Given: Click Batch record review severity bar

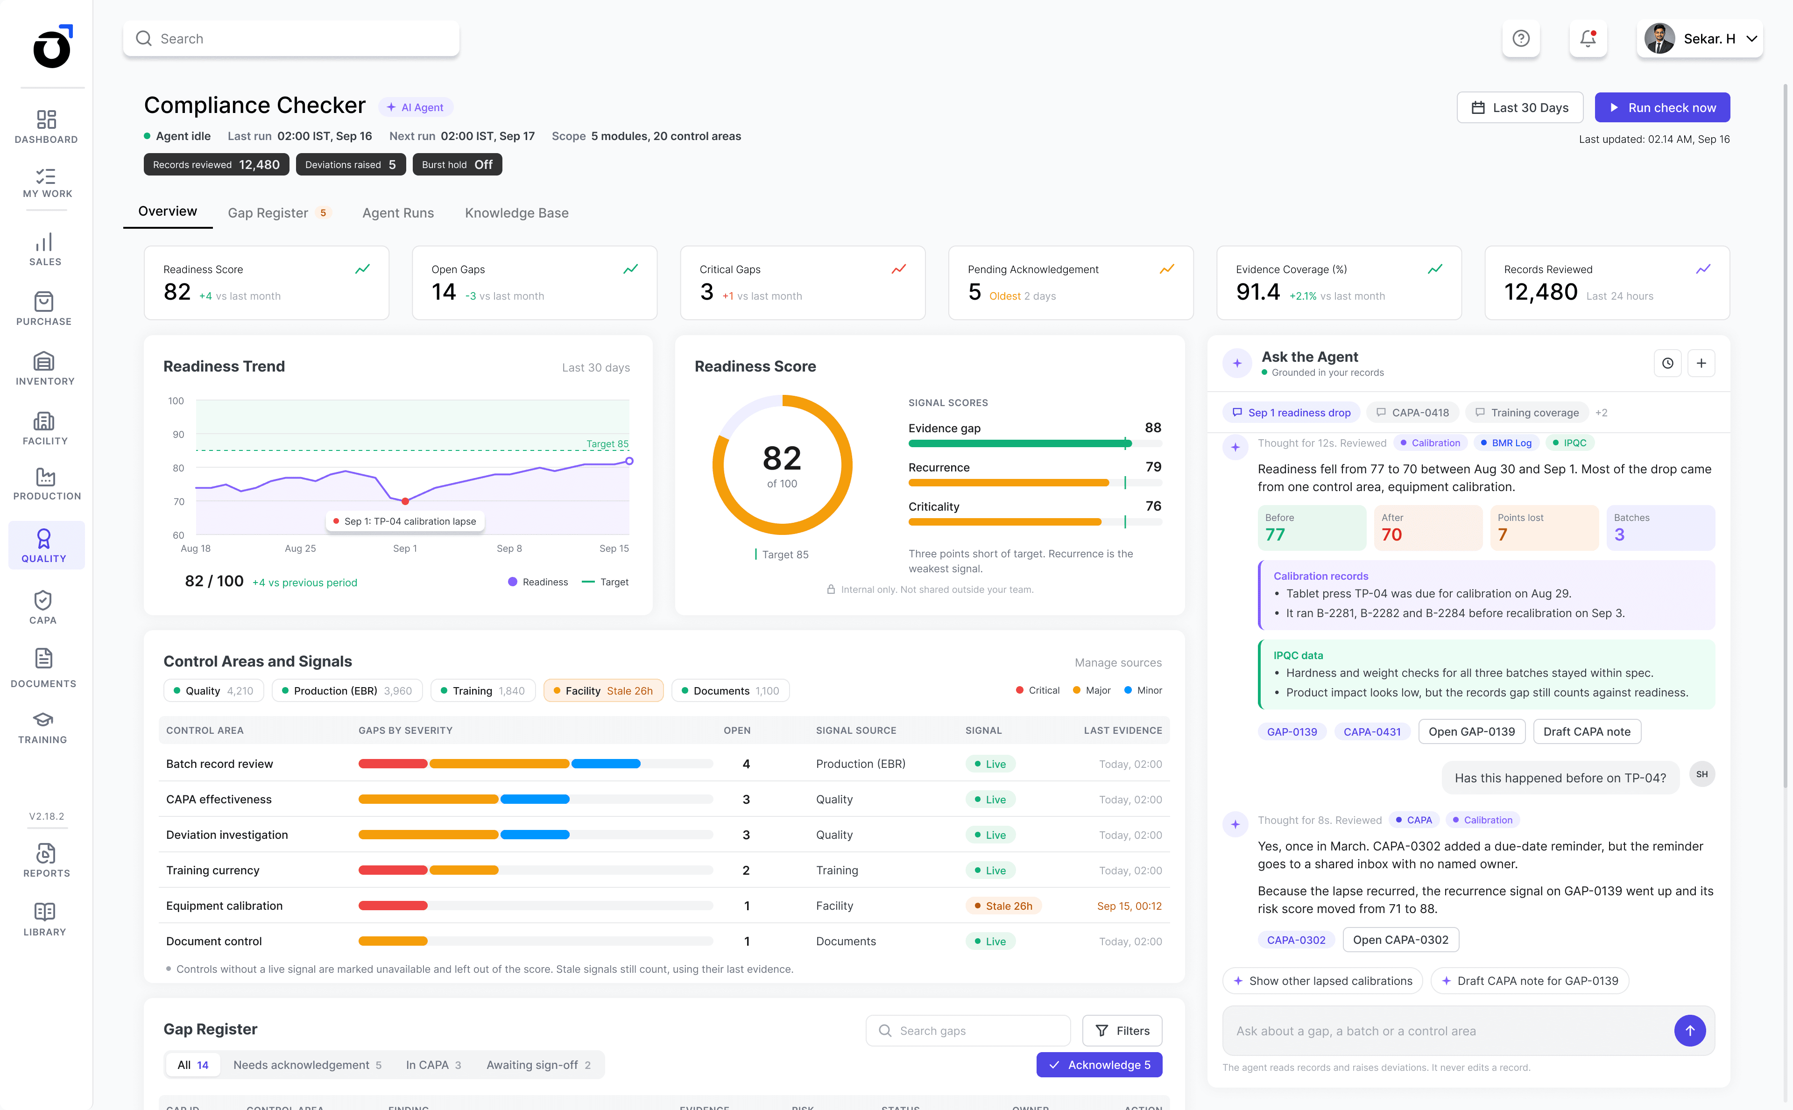Looking at the screenshot, I should (x=535, y=764).
